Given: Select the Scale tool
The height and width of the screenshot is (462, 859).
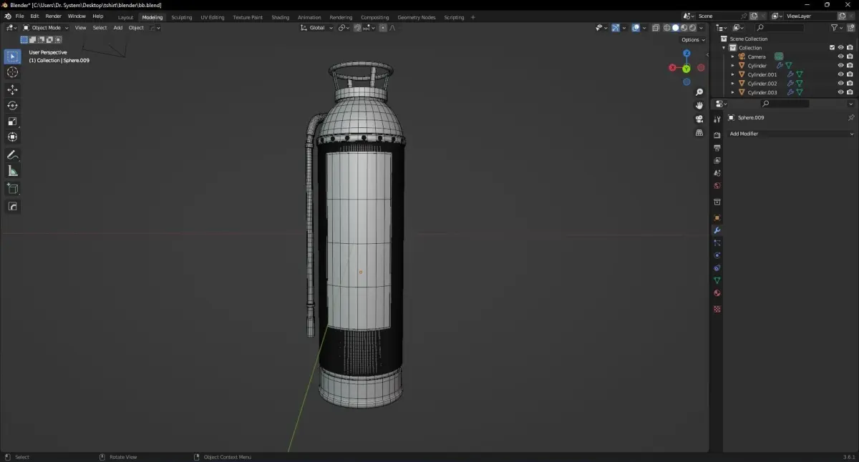Looking at the screenshot, I should click(x=12, y=121).
